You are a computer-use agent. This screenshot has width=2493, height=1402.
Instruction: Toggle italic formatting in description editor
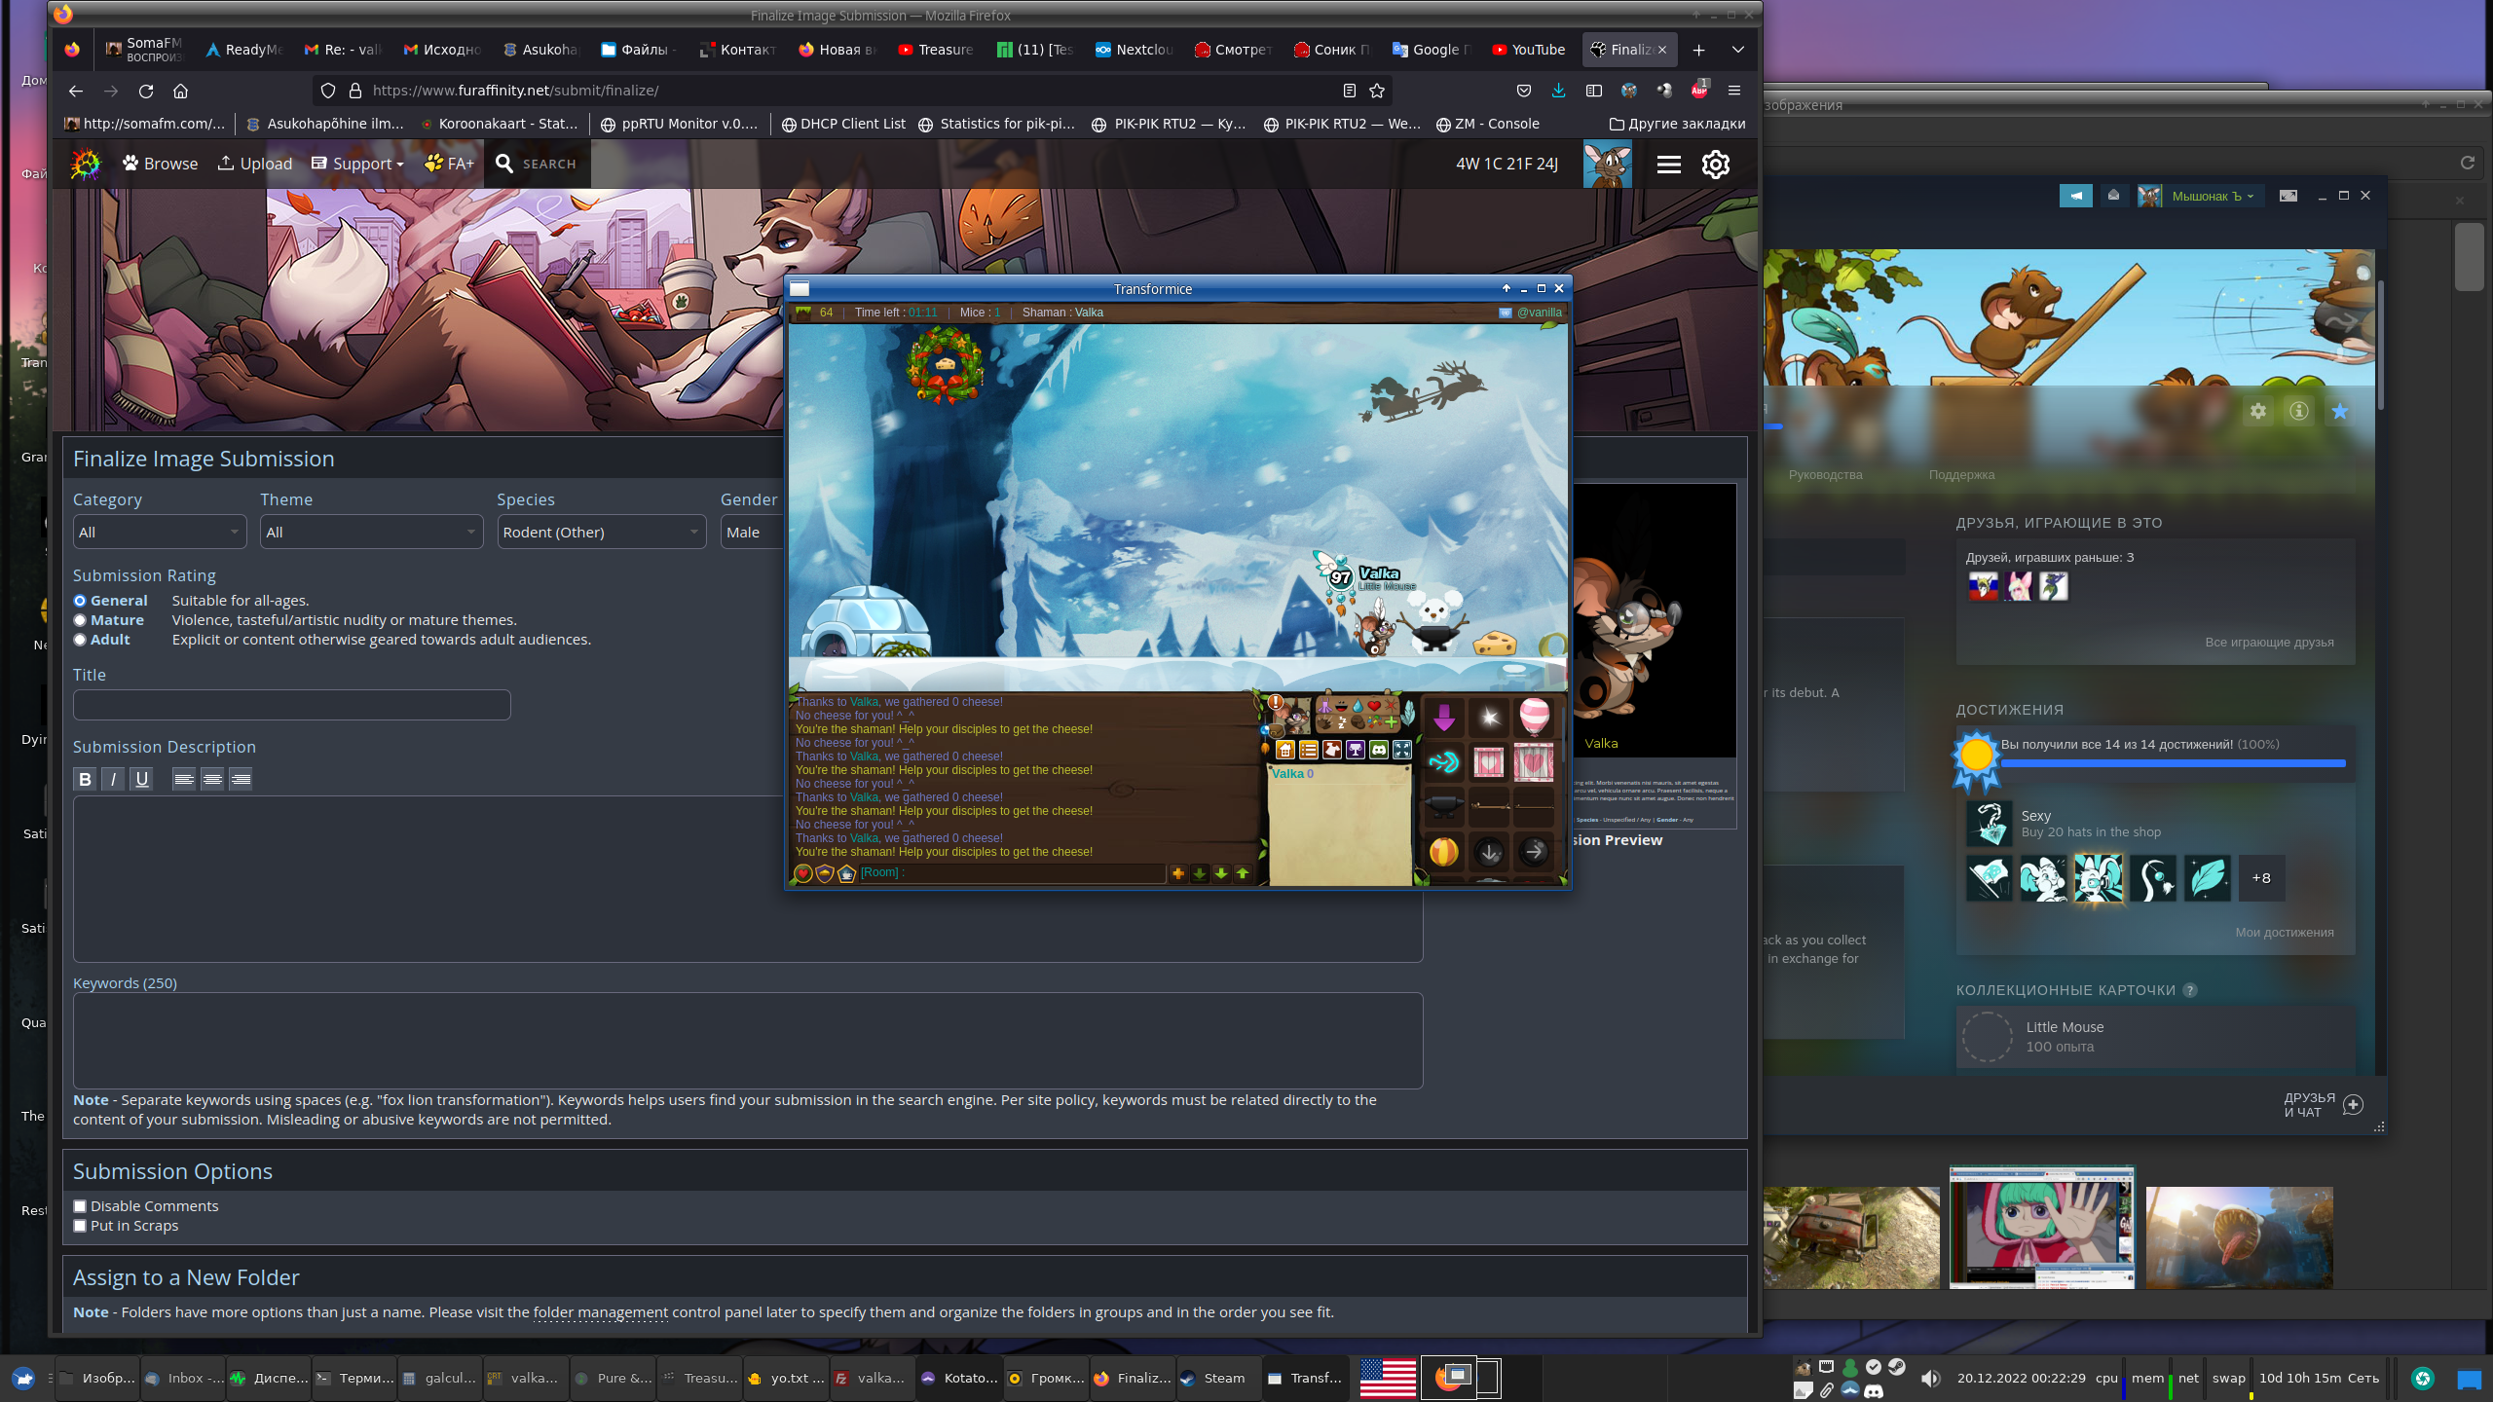tap(113, 779)
